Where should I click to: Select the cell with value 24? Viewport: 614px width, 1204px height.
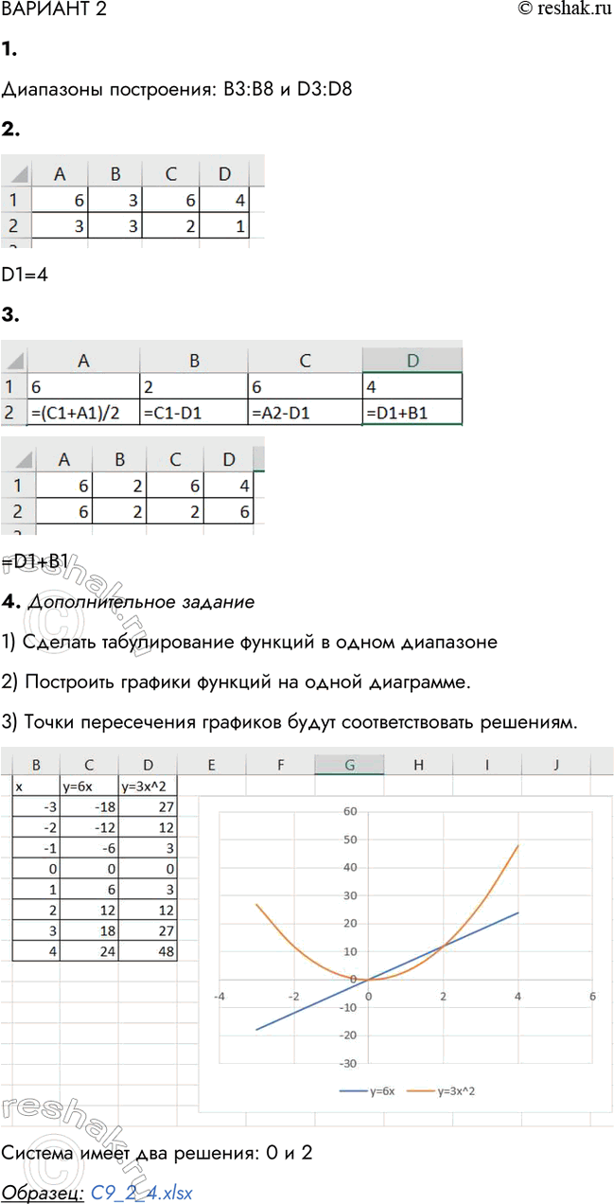pyautogui.click(x=89, y=950)
